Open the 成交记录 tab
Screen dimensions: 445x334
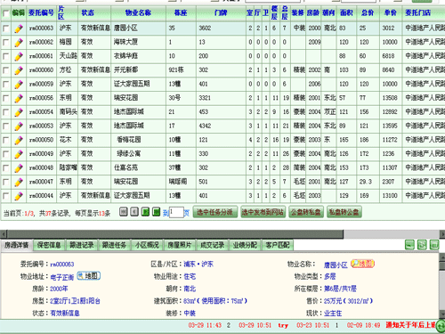(212, 245)
